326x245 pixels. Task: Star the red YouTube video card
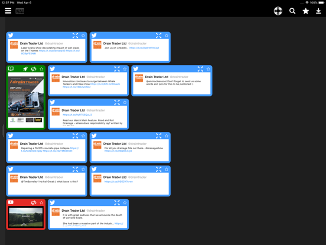(x=41, y=202)
